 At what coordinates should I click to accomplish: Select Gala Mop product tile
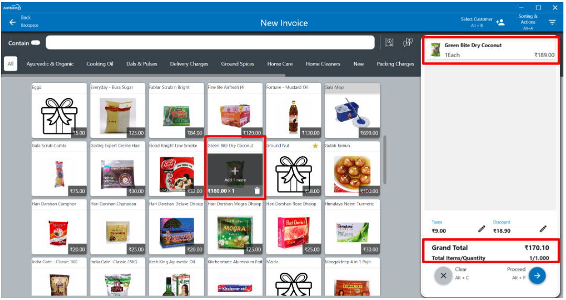coord(352,111)
